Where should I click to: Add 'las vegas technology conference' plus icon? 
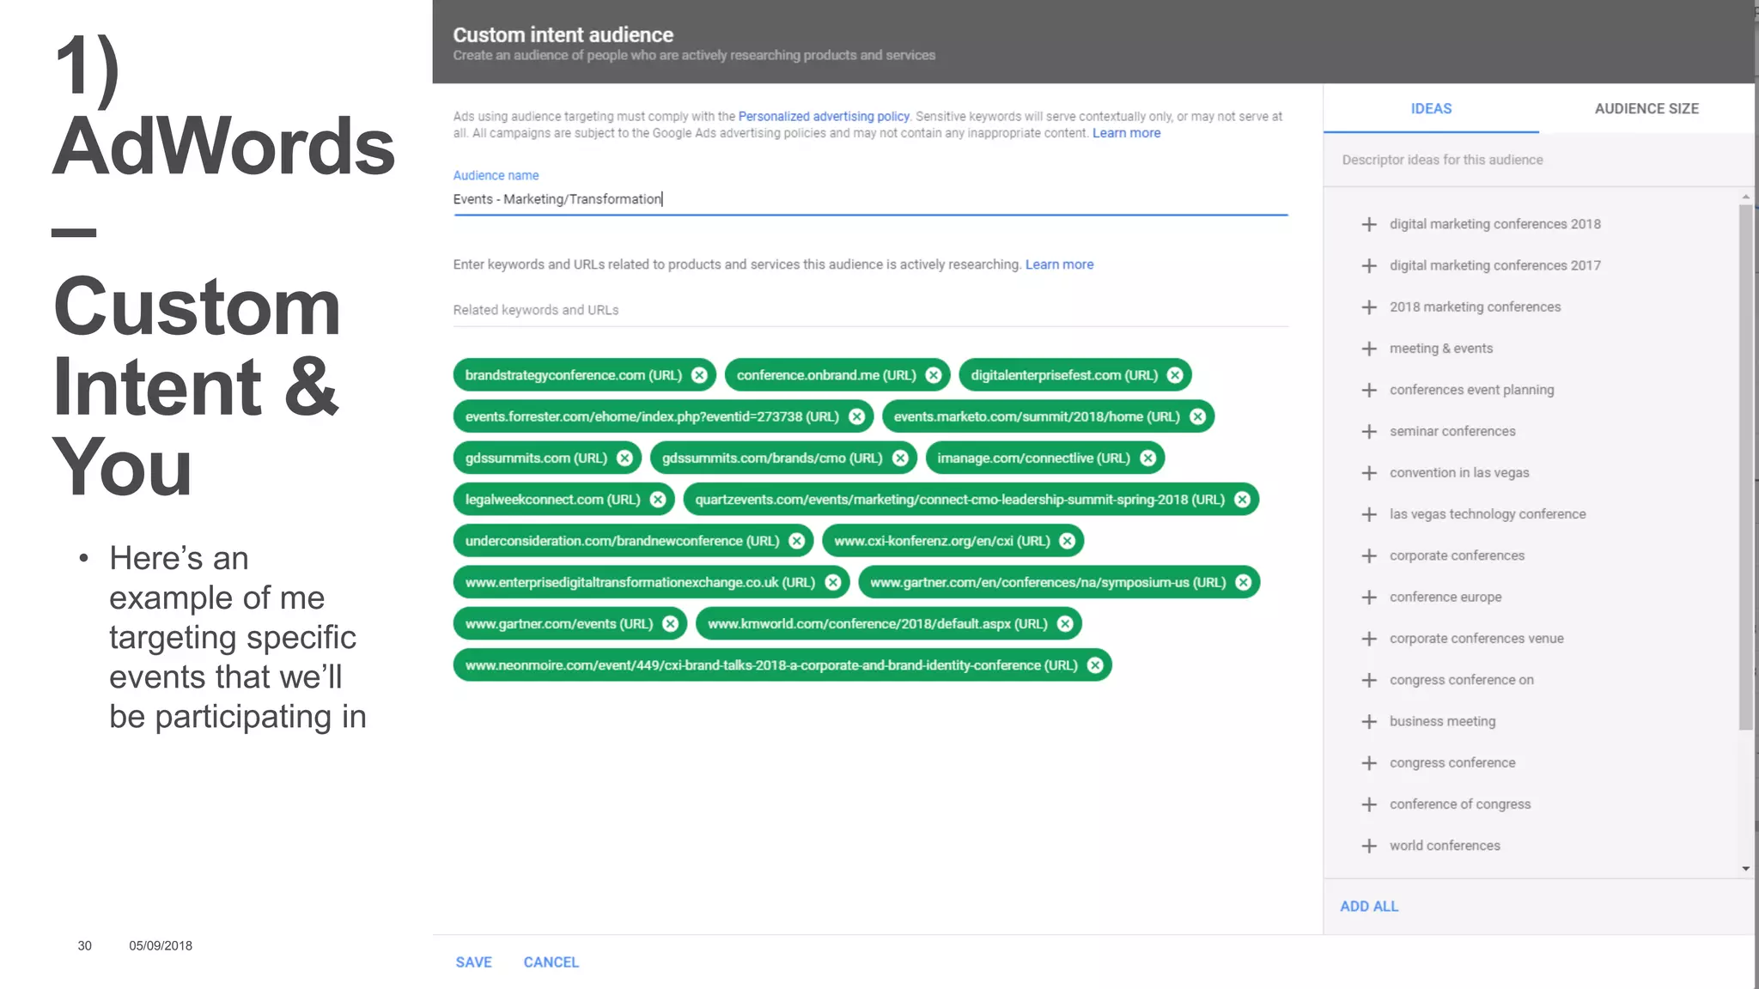[x=1369, y=514]
